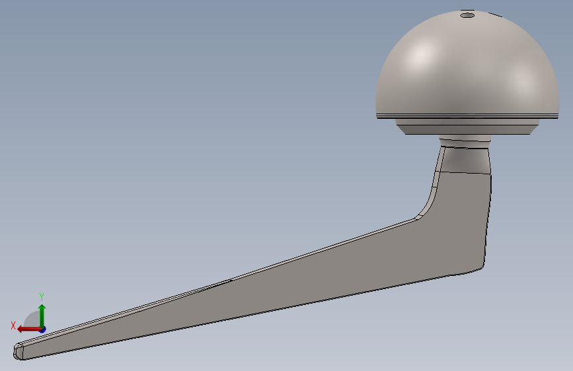Click the green Y axis arrow of triad
The height and width of the screenshot is (371, 573).
pos(42,316)
